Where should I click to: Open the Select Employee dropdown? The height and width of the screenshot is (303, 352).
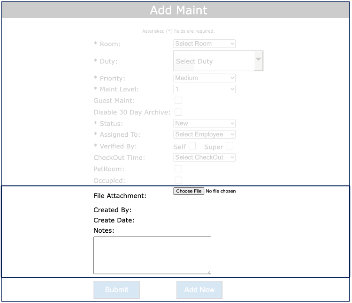[204, 134]
